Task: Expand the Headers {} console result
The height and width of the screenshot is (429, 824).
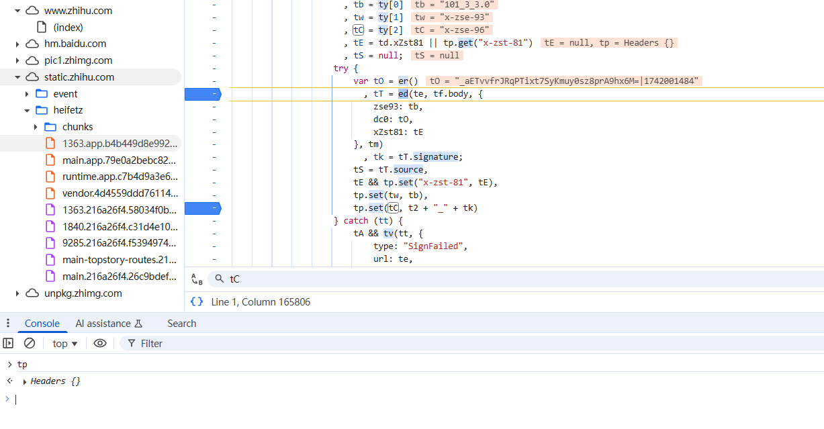Action: click(25, 381)
